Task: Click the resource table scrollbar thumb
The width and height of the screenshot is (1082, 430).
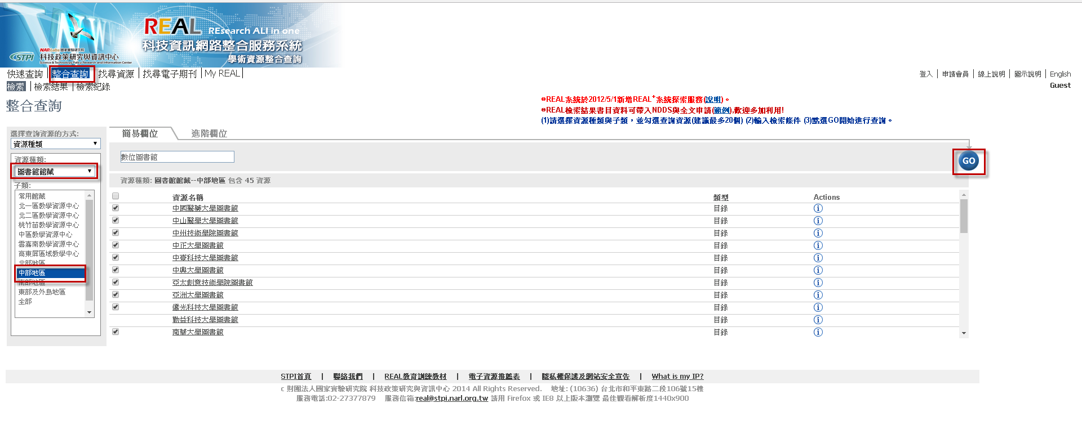Action: coord(964,216)
